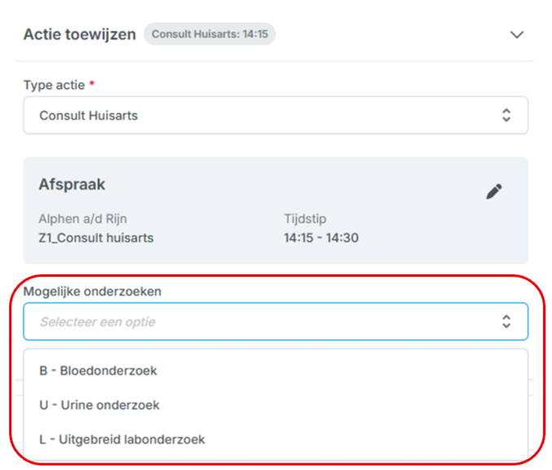Image resolution: width=552 pixels, height=470 pixels.
Task: Choose U - Urine onderzoek from the list
Action: [x=99, y=405]
